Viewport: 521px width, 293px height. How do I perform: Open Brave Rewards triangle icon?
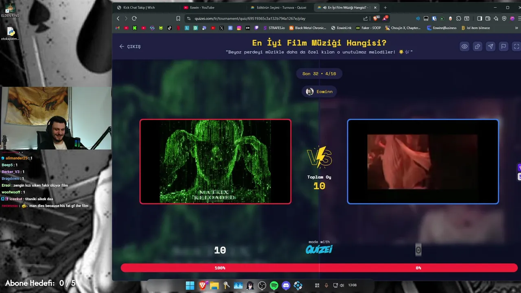coord(385,18)
